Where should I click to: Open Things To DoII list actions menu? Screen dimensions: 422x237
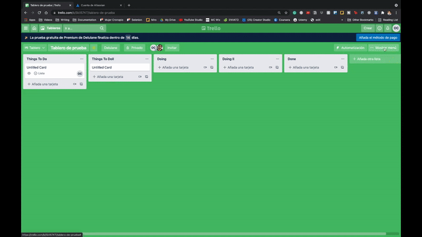[x=147, y=59]
